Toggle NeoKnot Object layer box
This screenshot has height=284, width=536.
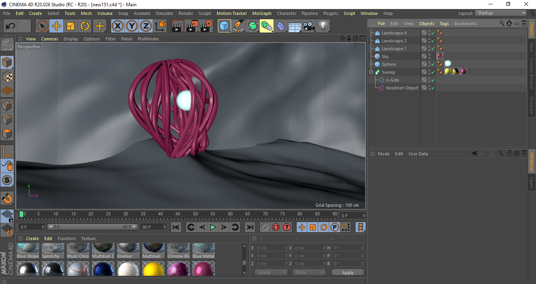(424, 88)
